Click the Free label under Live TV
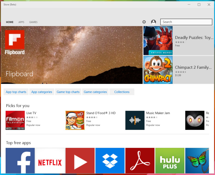The width and height of the screenshot is (215, 175). [29, 121]
